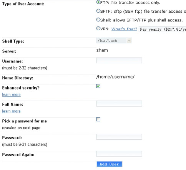Click the Password Again input field
Screen dimensions: 186x170
click(119, 154)
